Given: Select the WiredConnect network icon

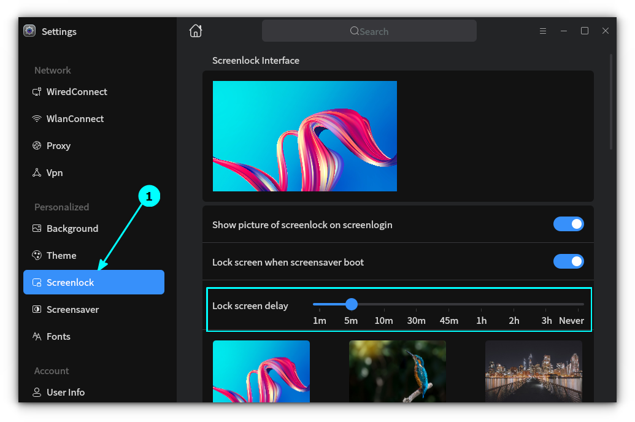Looking at the screenshot, I should [37, 91].
